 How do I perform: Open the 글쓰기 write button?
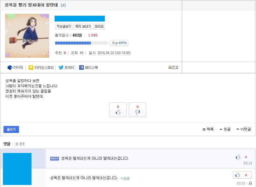point(11,129)
